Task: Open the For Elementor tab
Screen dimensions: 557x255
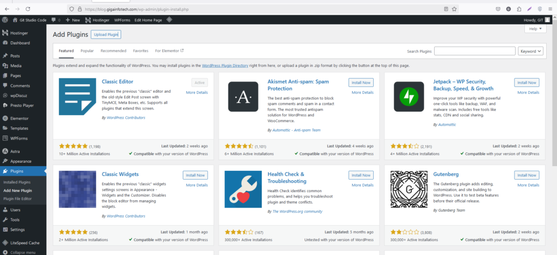Action: pyautogui.click(x=169, y=50)
